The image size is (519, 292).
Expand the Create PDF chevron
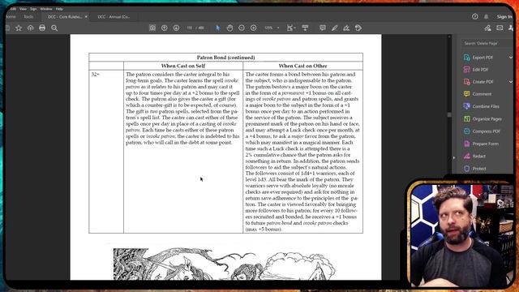point(511,82)
